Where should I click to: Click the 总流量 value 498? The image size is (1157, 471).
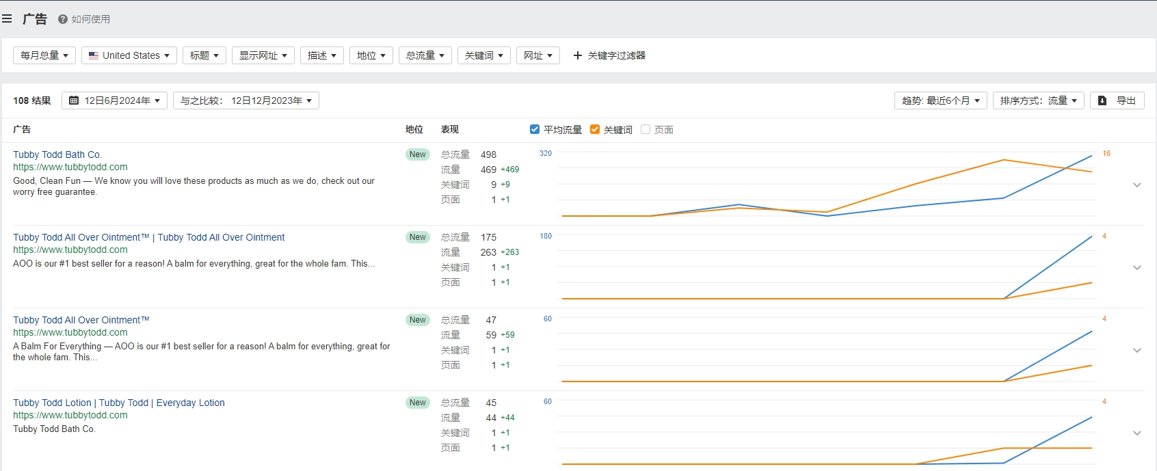488,154
